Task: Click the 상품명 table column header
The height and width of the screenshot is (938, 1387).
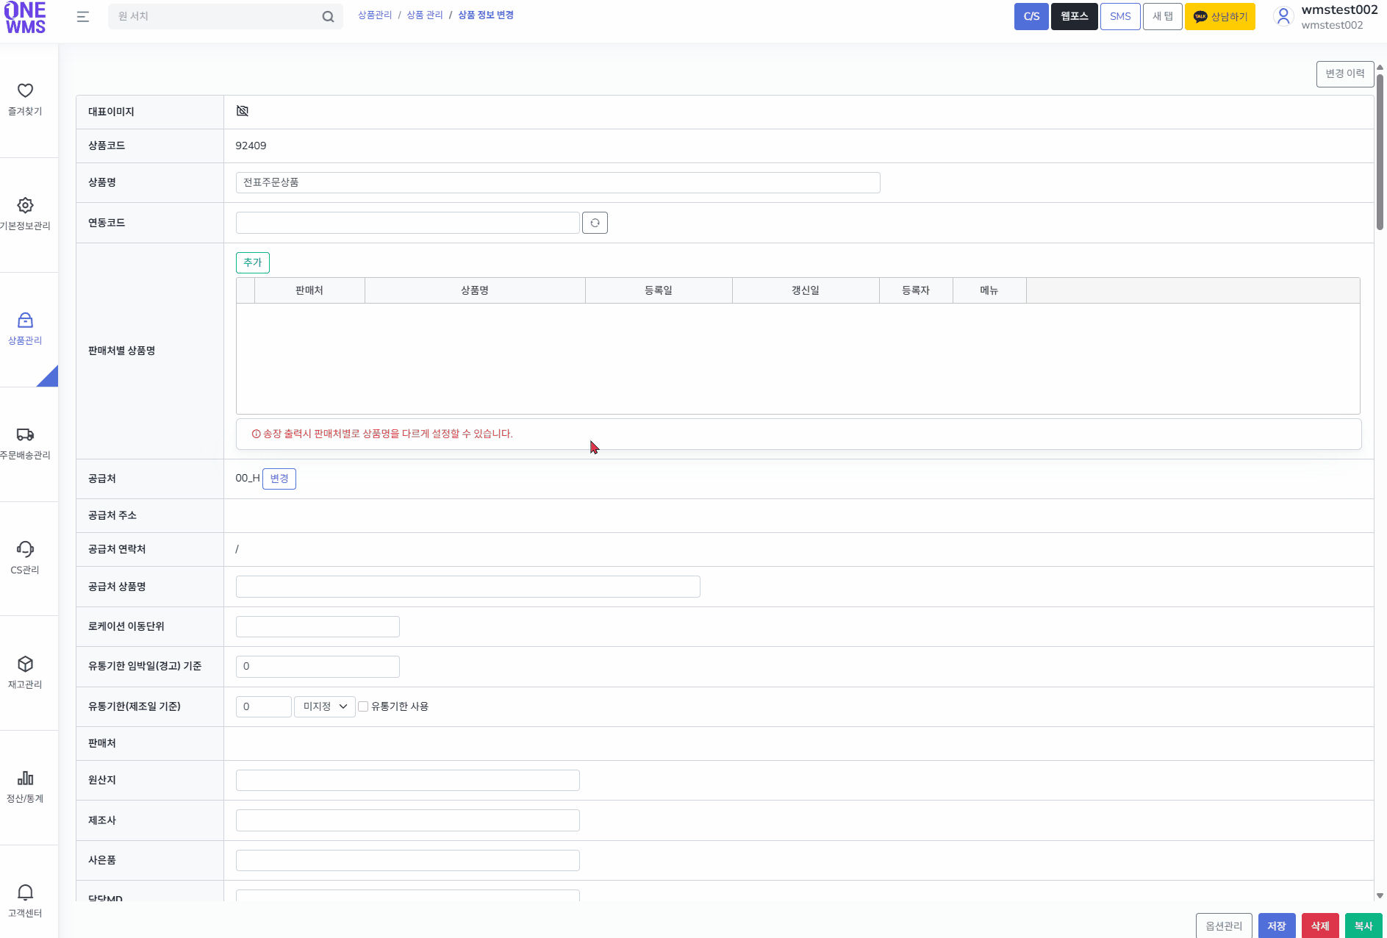Action: [475, 290]
